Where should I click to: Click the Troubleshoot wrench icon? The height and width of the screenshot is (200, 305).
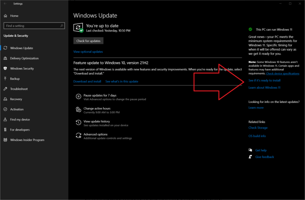[6, 89]
